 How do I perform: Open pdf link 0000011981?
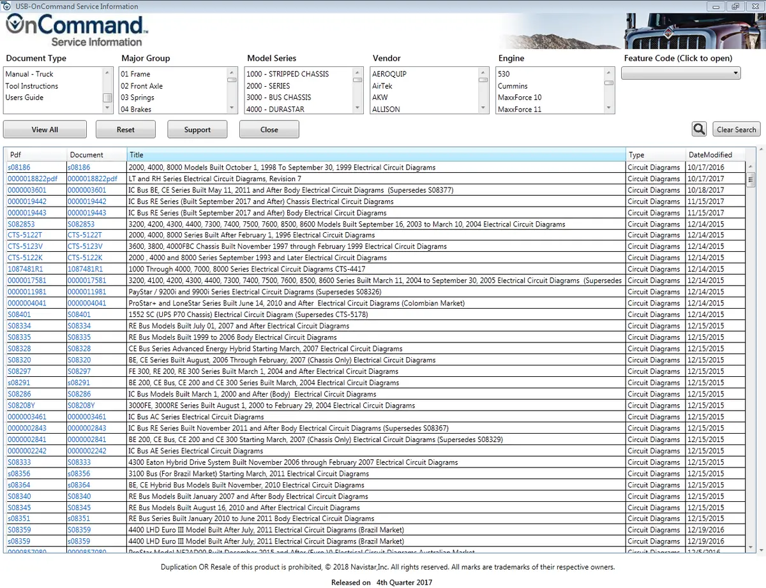coord(27,292)
